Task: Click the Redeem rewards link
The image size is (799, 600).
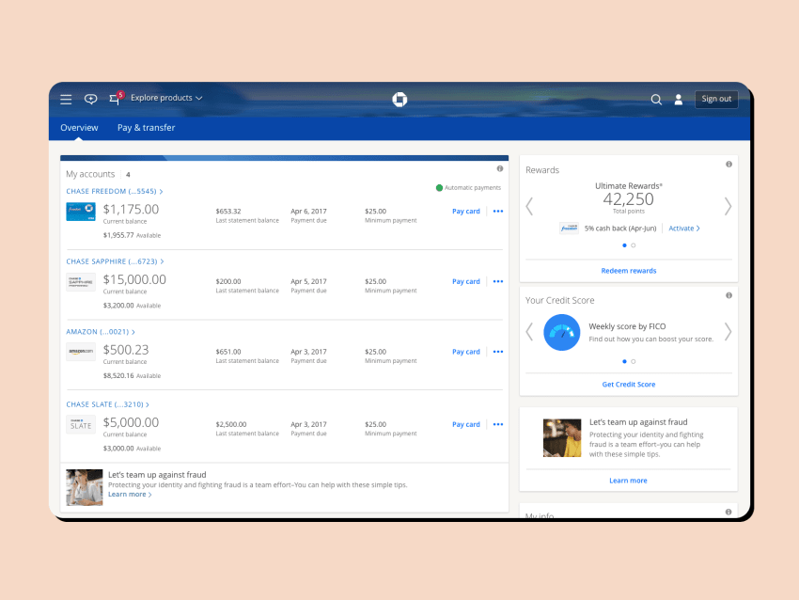Action: click(628, 270)
